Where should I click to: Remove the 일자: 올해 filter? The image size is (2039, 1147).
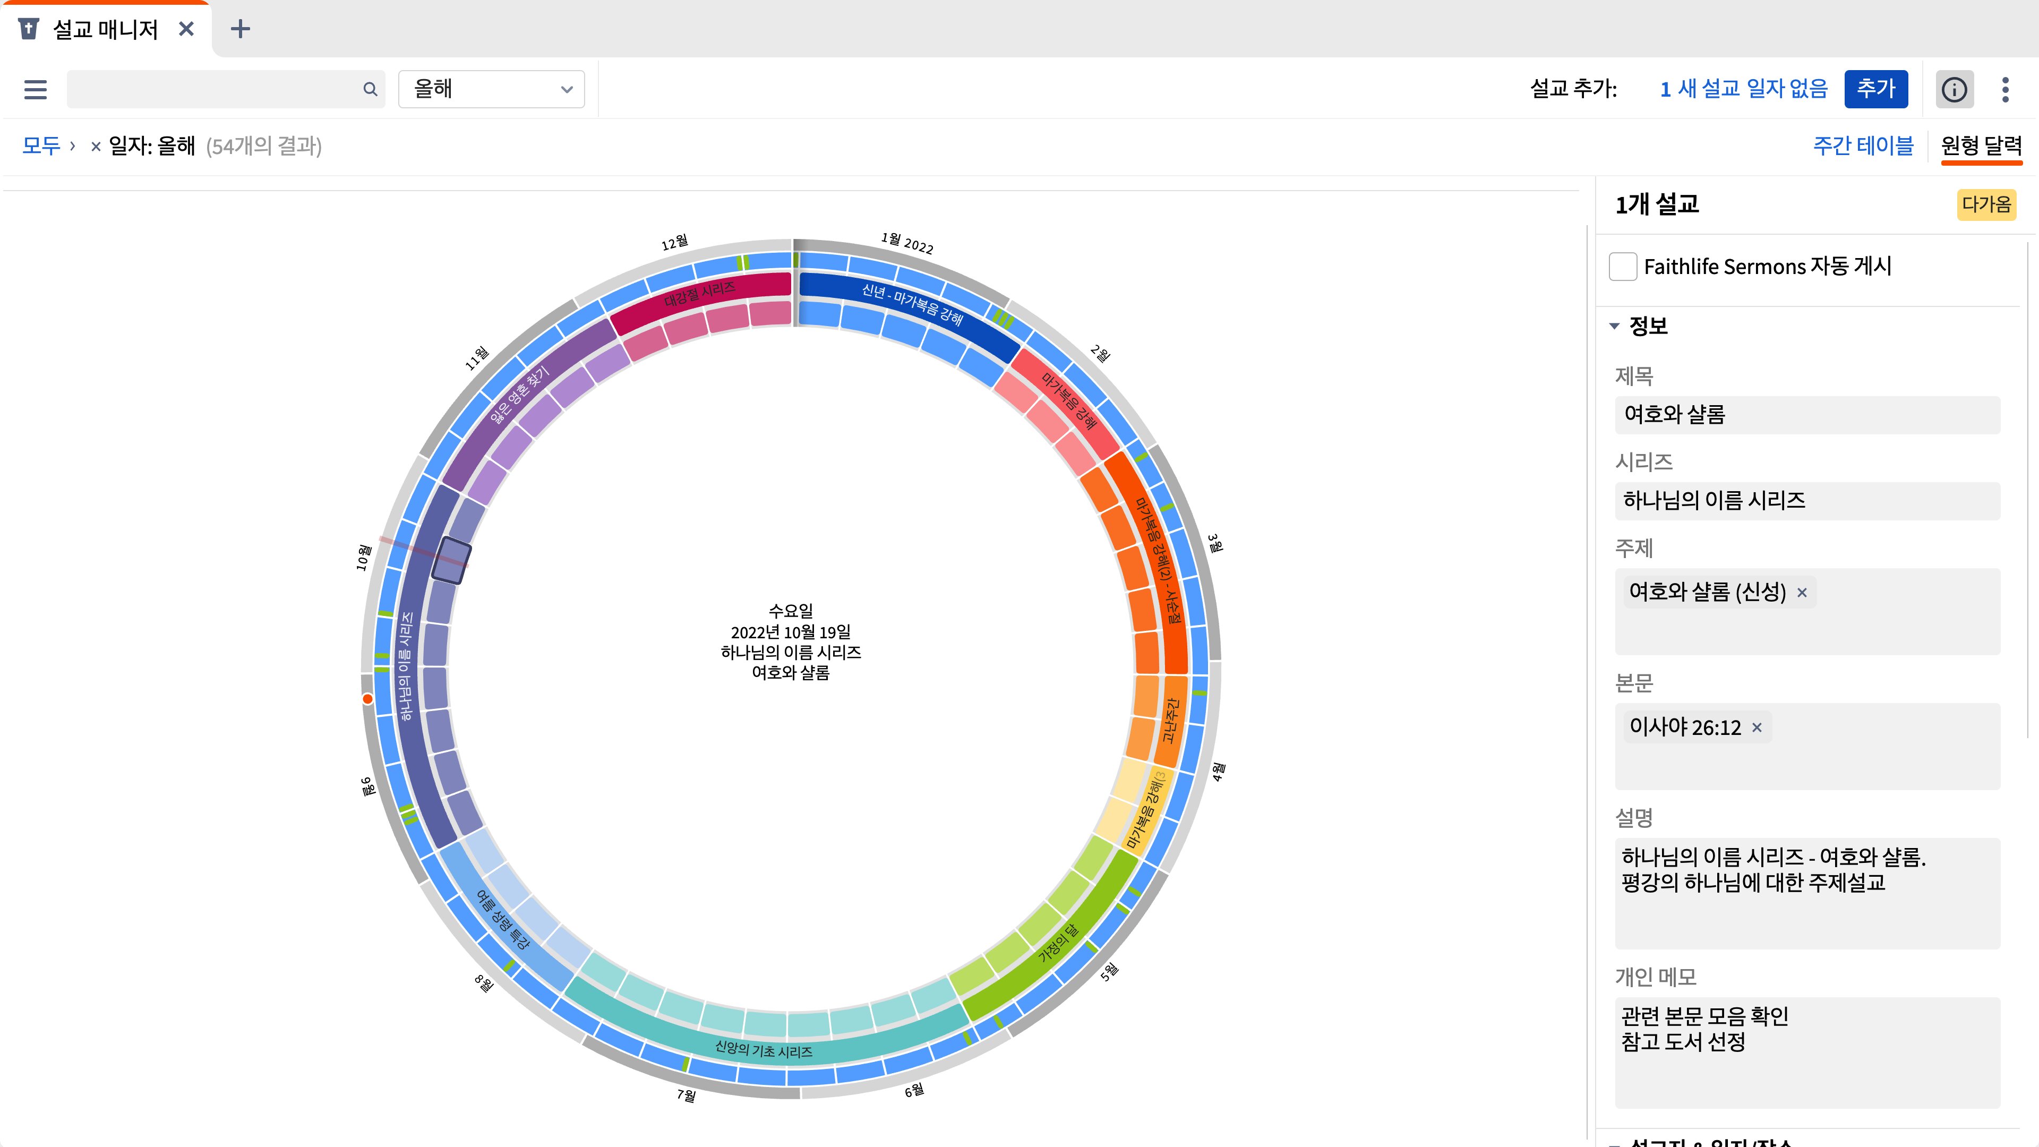coord(95,147)
